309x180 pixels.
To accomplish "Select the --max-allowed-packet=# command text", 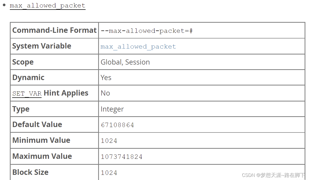I will tap(147, 31).
